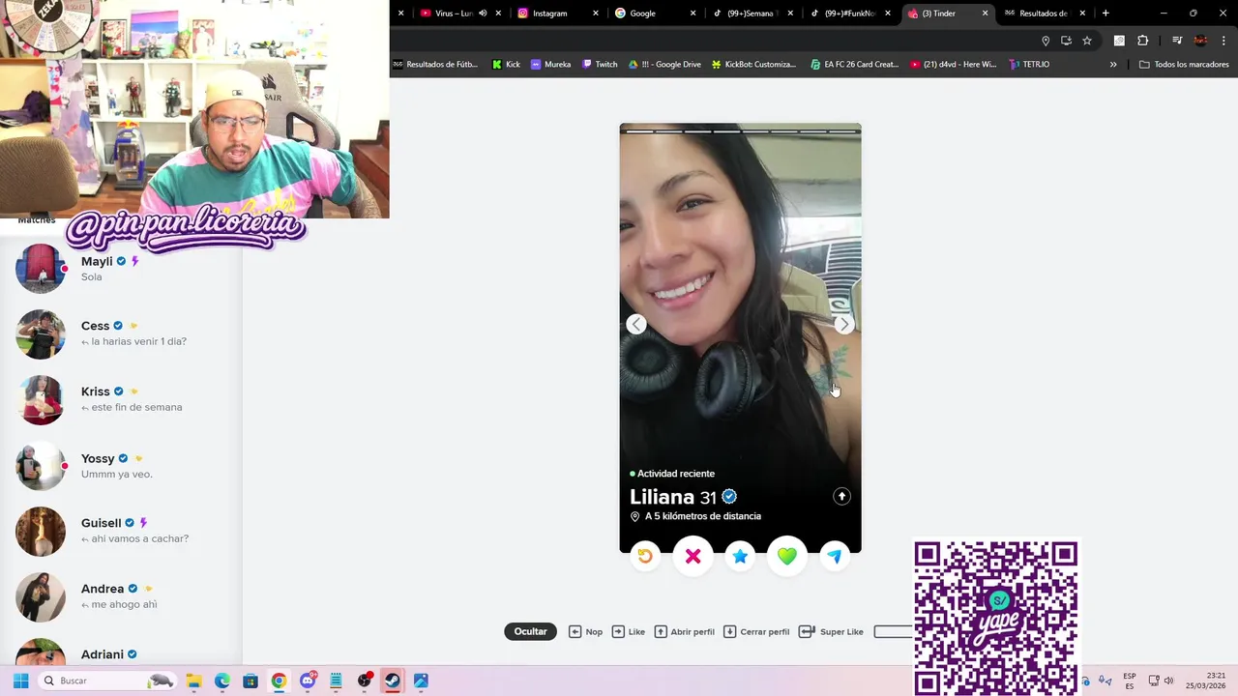1238x696 pixels.
Task: Open the (21) d4vd - Here Wi... bookmark
Action: click(x=954, y=65)
